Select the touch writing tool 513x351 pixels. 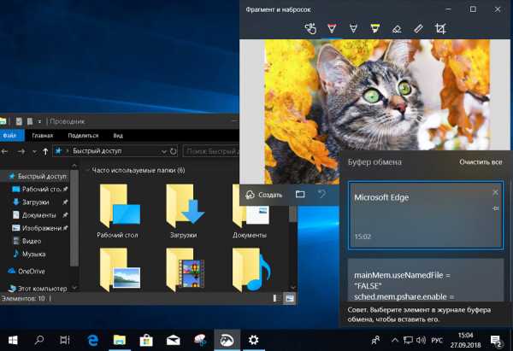point(311,28)
